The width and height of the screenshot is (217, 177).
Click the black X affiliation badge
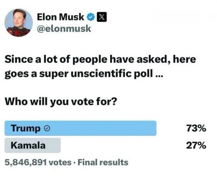pos(102,17)
